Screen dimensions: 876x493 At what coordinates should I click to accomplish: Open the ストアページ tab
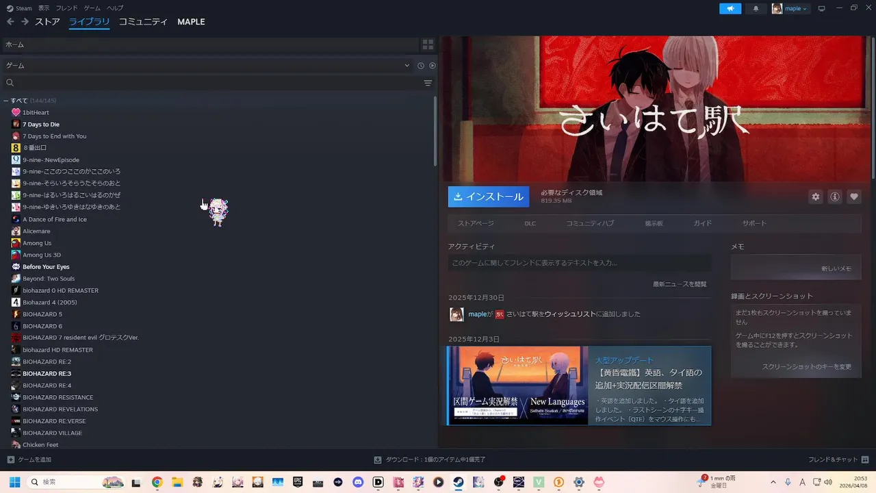[x=476, y=223]
